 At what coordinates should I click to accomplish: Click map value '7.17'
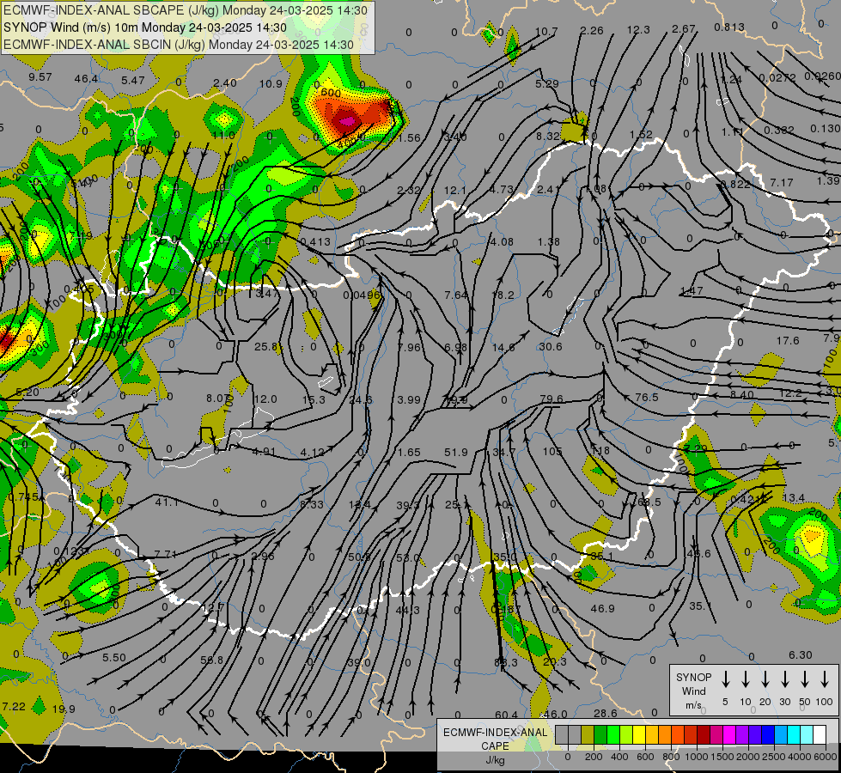click(x=782, y=182)
